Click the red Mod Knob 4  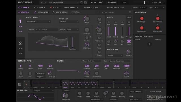point(158,28)
